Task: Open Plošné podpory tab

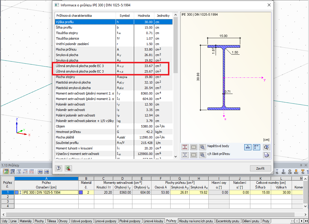Action: point(130,221)
